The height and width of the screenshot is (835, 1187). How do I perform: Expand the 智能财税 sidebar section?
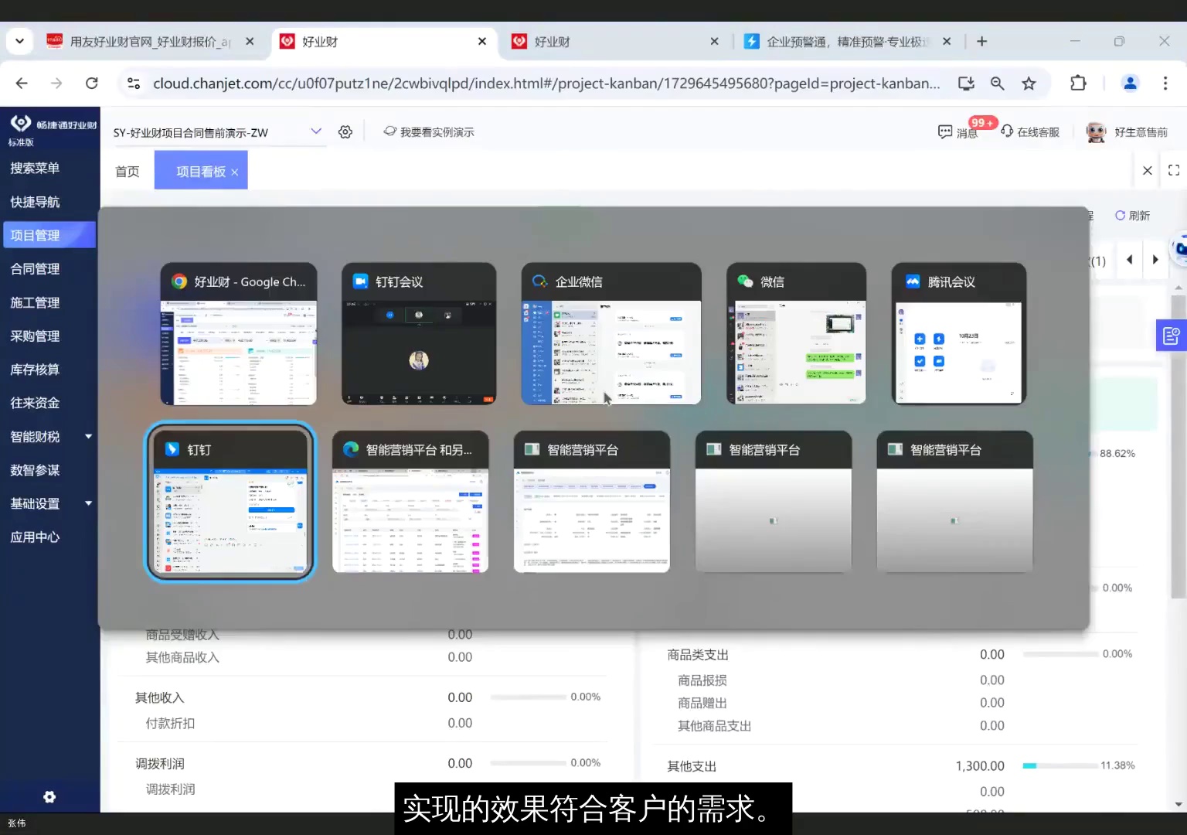pos(49,436)
